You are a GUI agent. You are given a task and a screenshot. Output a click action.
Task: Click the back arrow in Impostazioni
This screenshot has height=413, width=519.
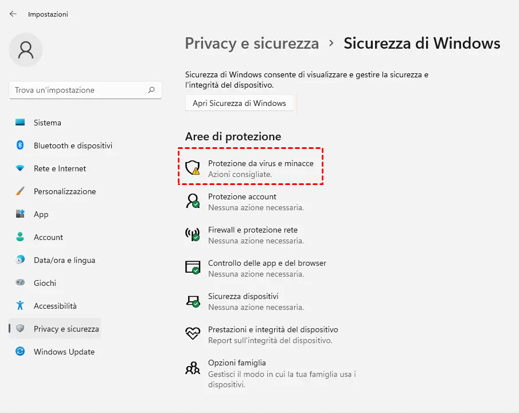point(13,14)
